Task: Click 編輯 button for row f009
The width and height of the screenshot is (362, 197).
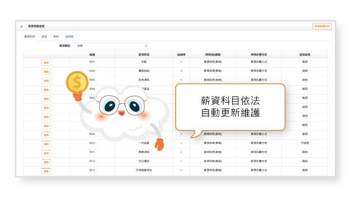Action: point(47,135)
